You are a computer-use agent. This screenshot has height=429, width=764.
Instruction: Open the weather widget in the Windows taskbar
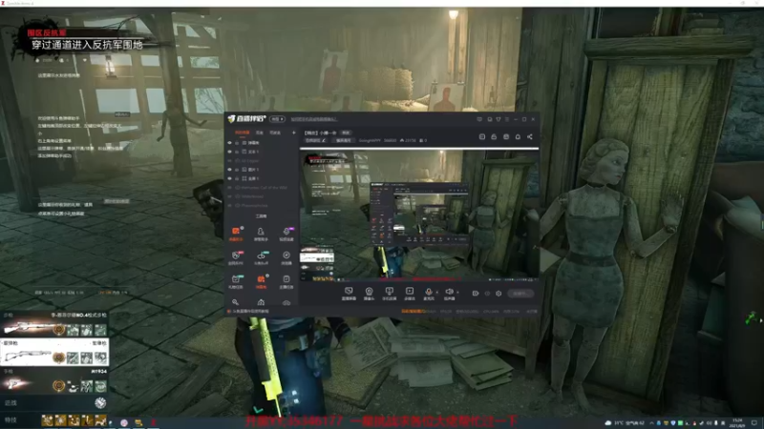624,423
